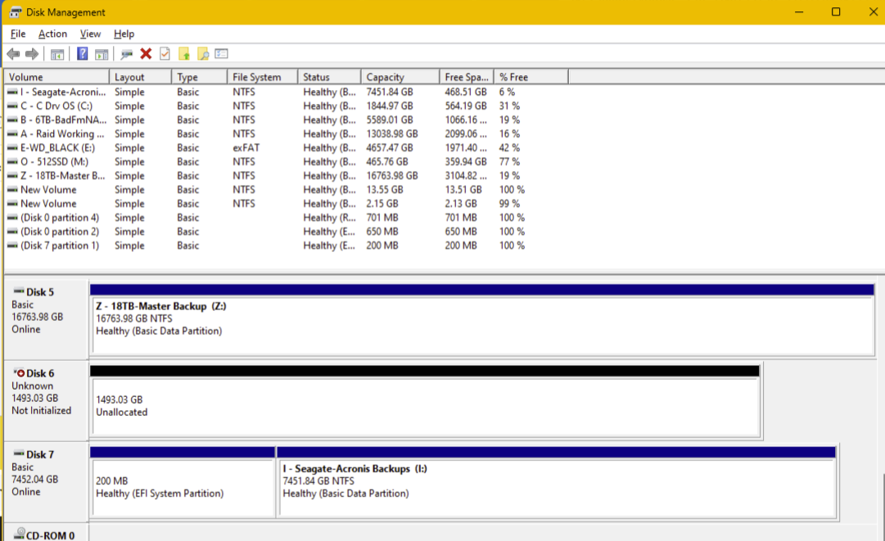Click the Back arrow toolbar icon
Screen dimensions: 885x541
13,54
